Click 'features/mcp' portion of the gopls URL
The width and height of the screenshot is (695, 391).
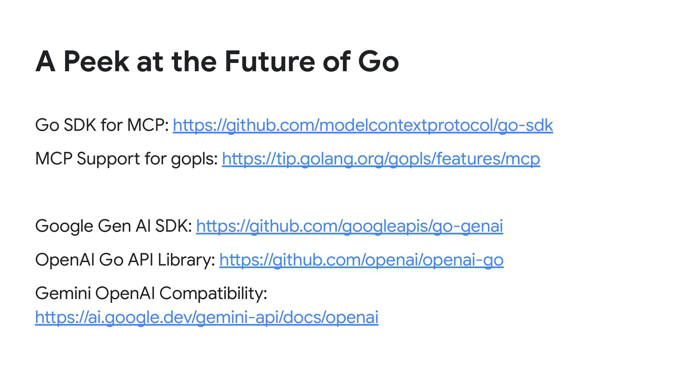coord(488,159)
